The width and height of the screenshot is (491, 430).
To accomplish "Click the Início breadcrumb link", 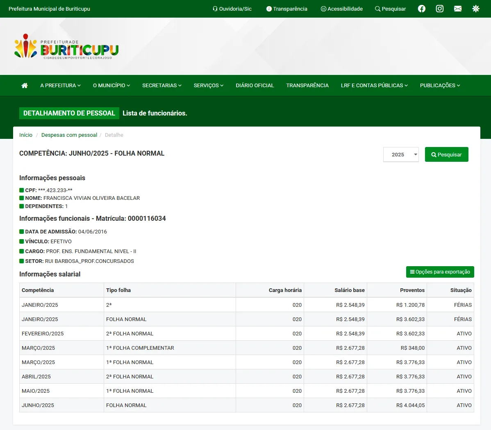I will pyautogui.click(x=26, y=135).
